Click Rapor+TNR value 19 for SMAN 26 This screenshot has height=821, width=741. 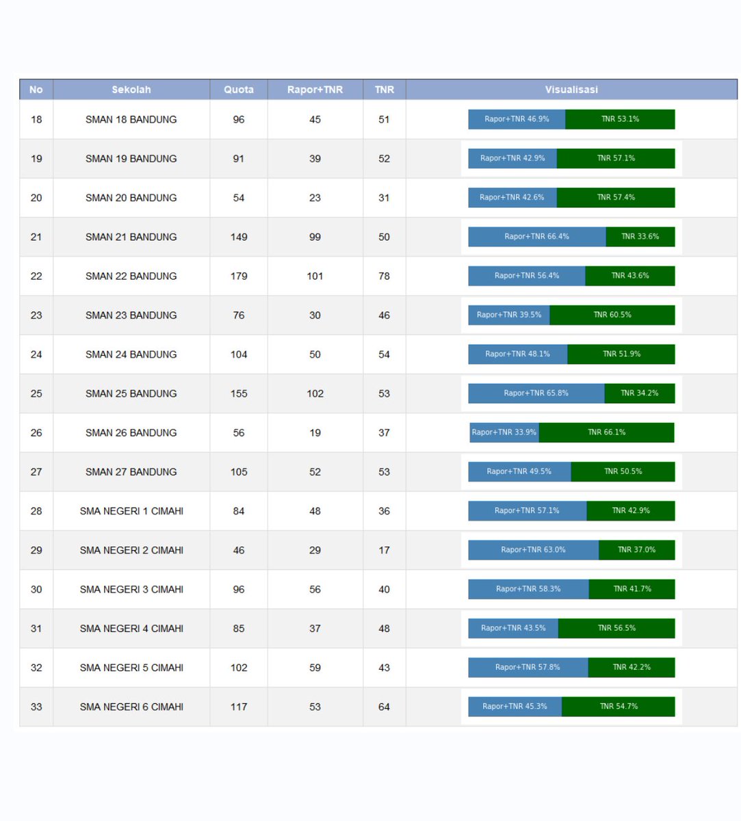coord(315,433)
